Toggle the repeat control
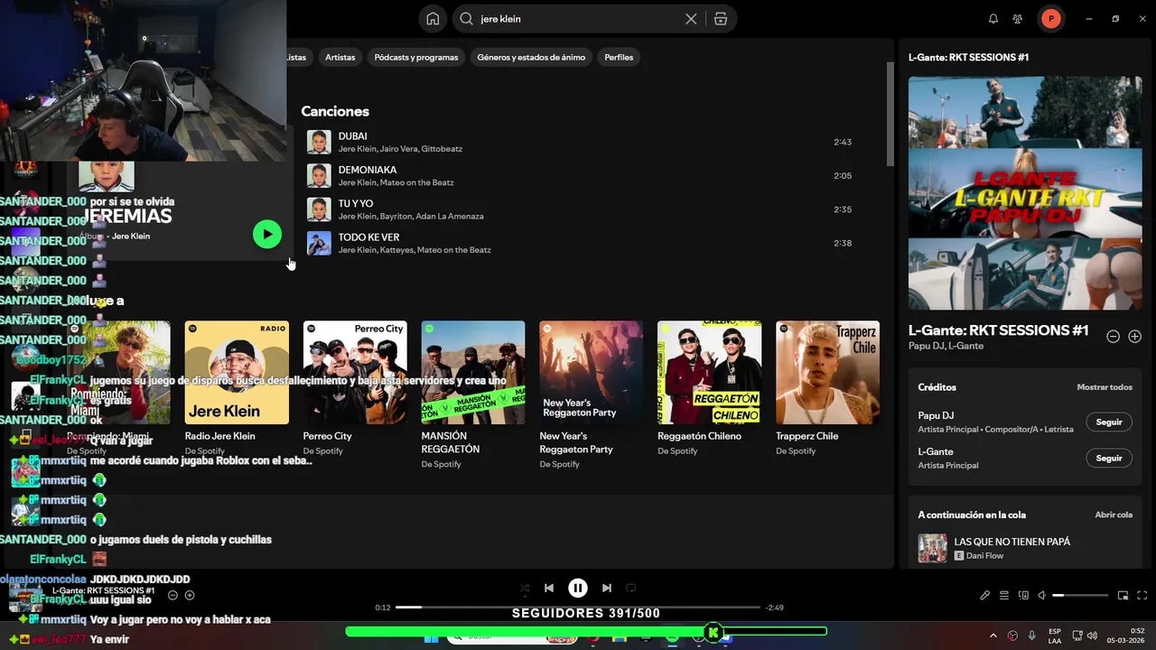The height and width of the screenshot is (650, 1156). click(631, 588)
